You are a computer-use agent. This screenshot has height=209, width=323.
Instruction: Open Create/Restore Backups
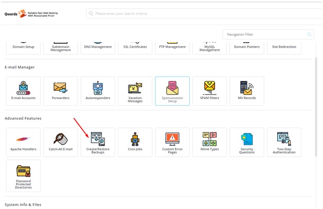98,142
